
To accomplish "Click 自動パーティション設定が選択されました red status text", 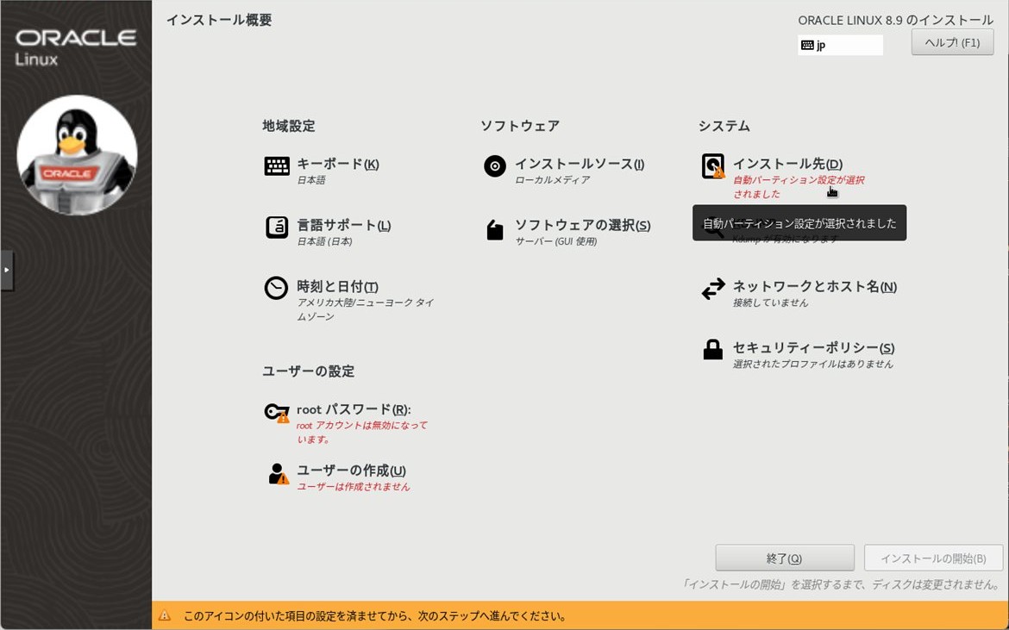I will pos(799,187).
